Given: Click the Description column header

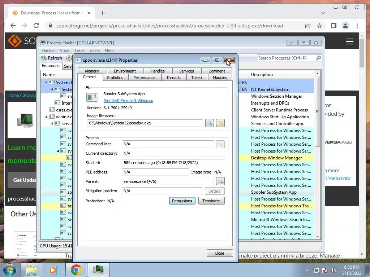Looking at the screenshot, I should (x=281, y=74).
